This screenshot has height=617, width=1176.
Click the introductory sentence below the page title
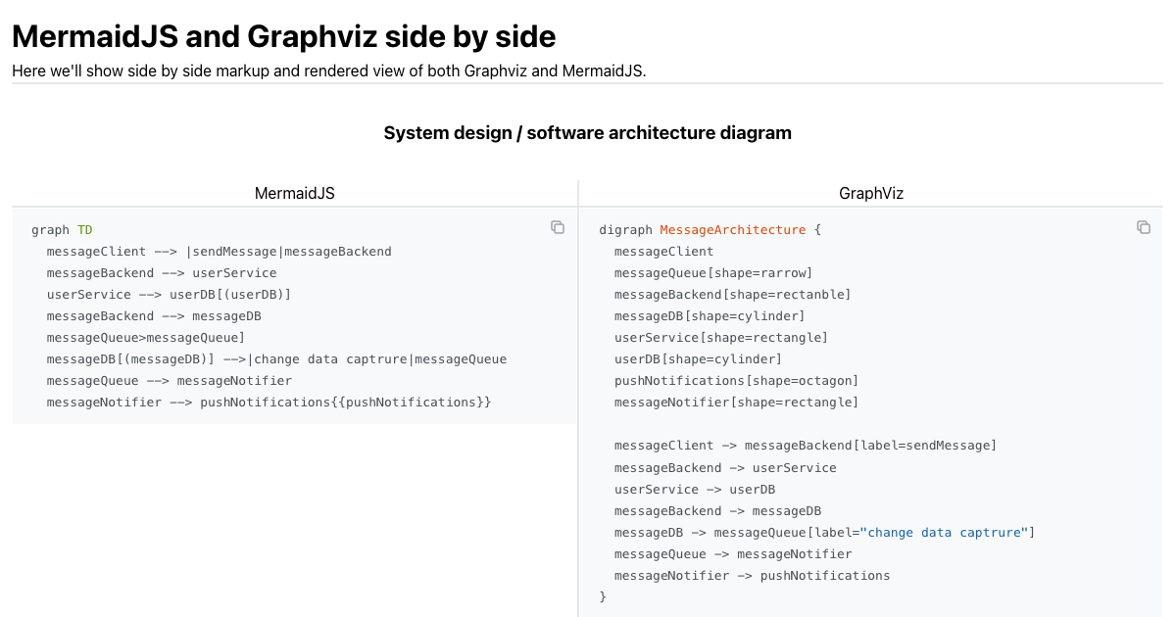point(328,71)
